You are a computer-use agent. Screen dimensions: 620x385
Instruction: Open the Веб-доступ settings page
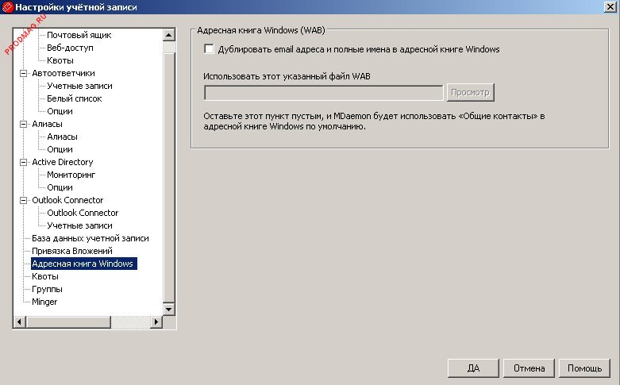pyautogui.click(x=70, y=48)
